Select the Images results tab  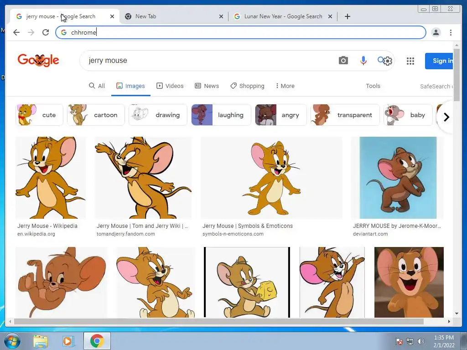[130, 86]
